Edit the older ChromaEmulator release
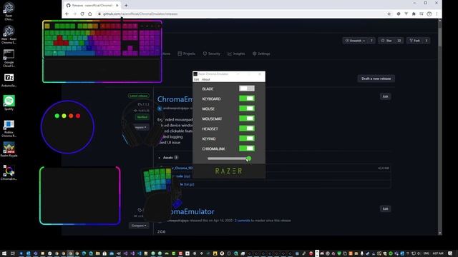The height and width of the screenshot is (257, 458). pos(385,208)
